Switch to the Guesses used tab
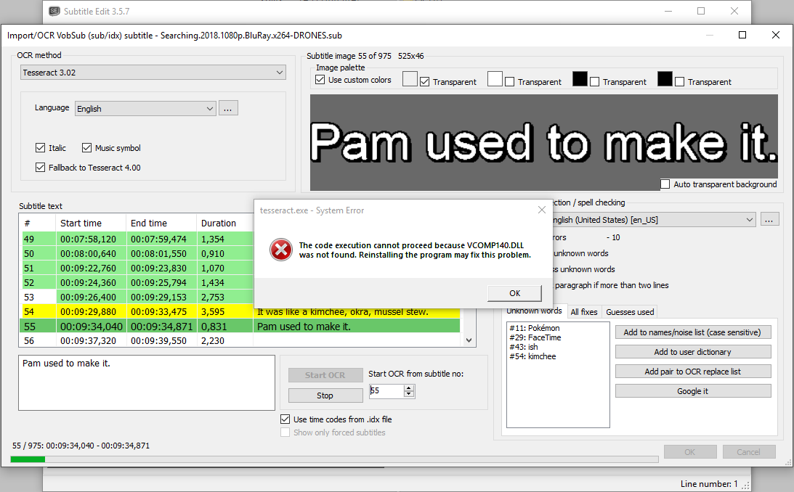The width and height of the screenshot is (794, 492). click(630, 312)
